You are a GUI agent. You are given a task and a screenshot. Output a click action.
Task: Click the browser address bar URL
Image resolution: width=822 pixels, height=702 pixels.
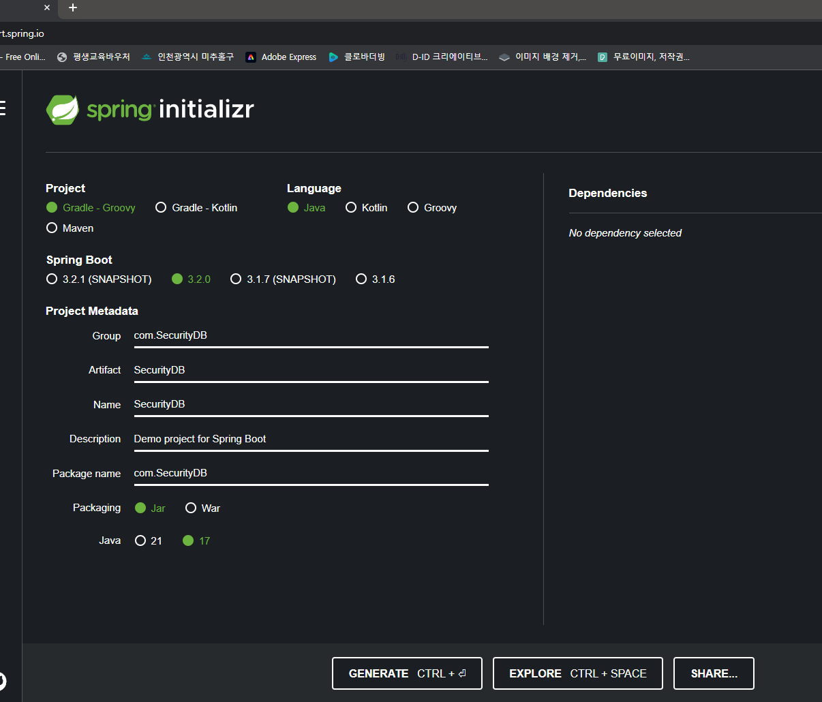[22, 33]
